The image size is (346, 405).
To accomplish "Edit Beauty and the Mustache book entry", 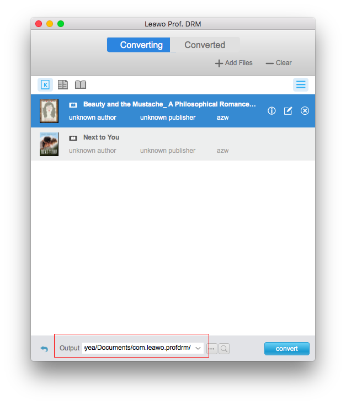I will [x=288, y=111].
